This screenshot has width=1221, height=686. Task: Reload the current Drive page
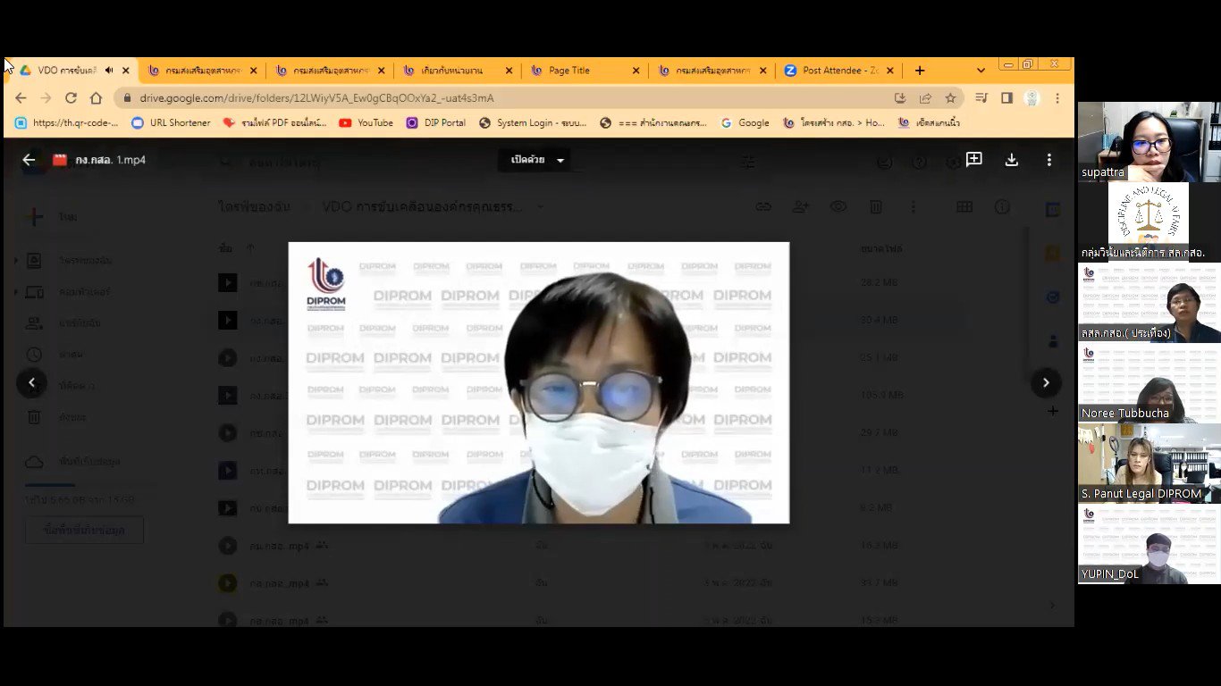71,98
